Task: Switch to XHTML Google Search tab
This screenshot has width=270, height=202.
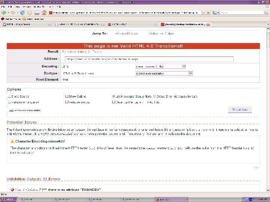Action: point(27,25)
